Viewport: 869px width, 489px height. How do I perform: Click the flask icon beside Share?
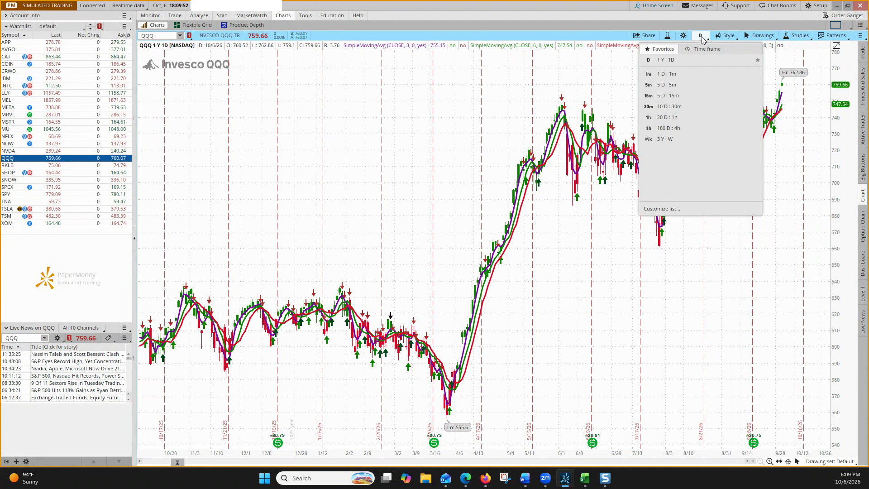coord(667,35)
